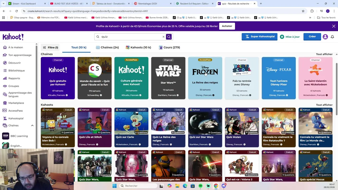Show all Kahoots with Tout afficher
338x190 pixels.
click(324, 105)
